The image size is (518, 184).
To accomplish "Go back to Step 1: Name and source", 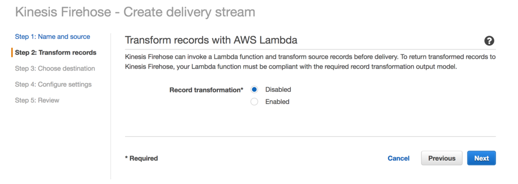I will 53,36.
